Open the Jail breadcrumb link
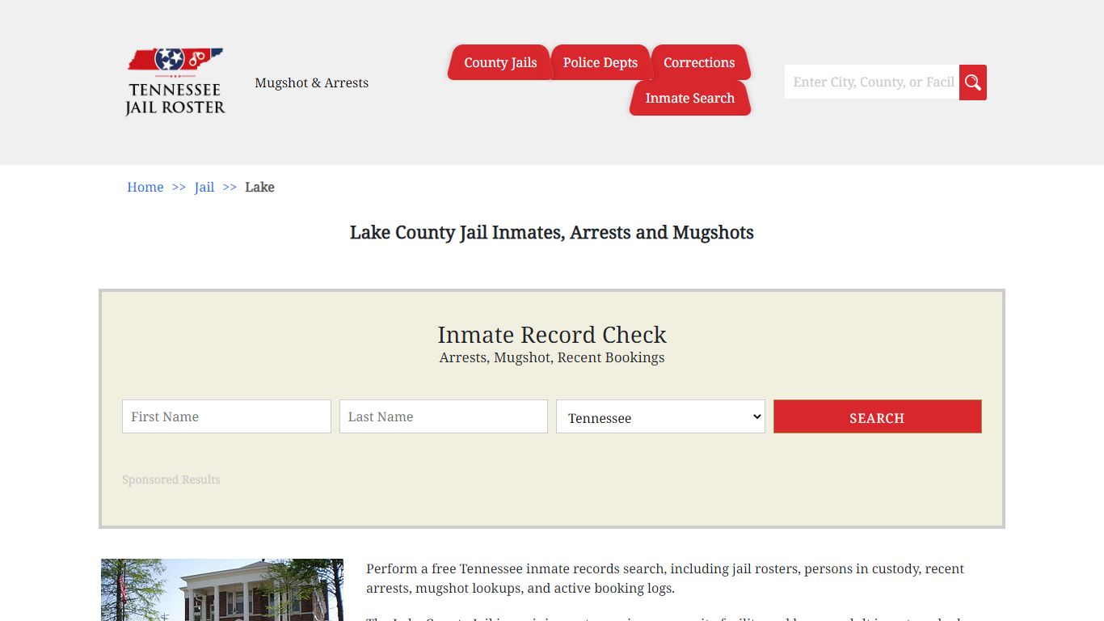Screen dimensions: 1104x621 204,187
